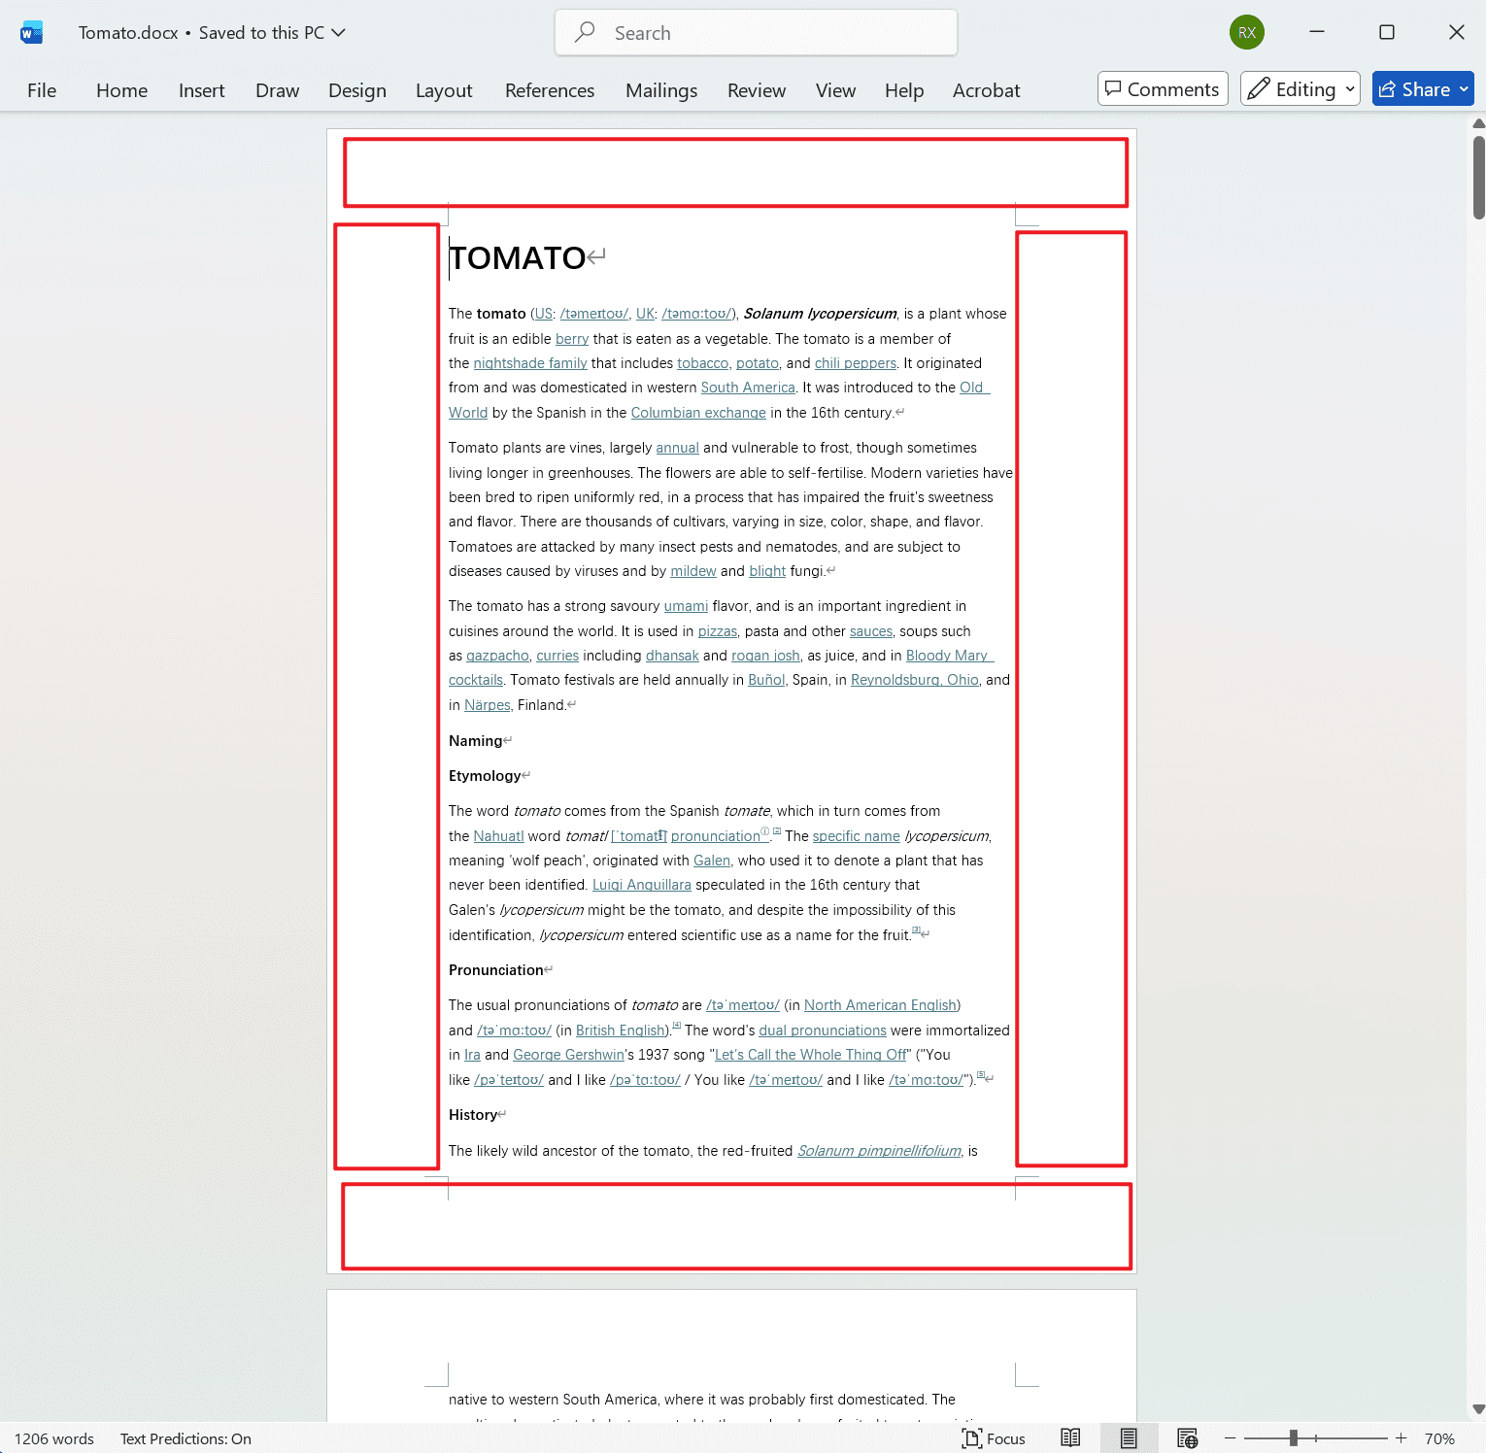
Task: Activate Focus toggle in status bar
Action: (x=994, y=1438)
